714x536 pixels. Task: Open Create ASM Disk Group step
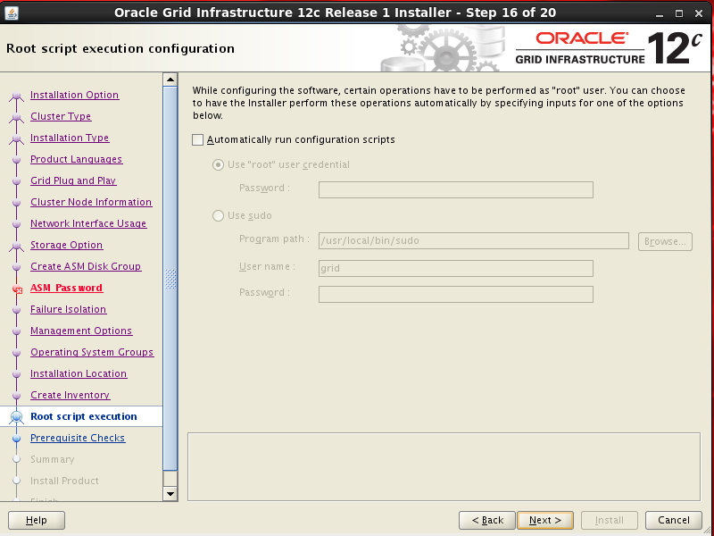(x=86, y=266)
